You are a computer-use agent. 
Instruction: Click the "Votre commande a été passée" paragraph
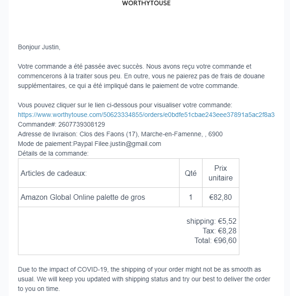pos(141,76)
